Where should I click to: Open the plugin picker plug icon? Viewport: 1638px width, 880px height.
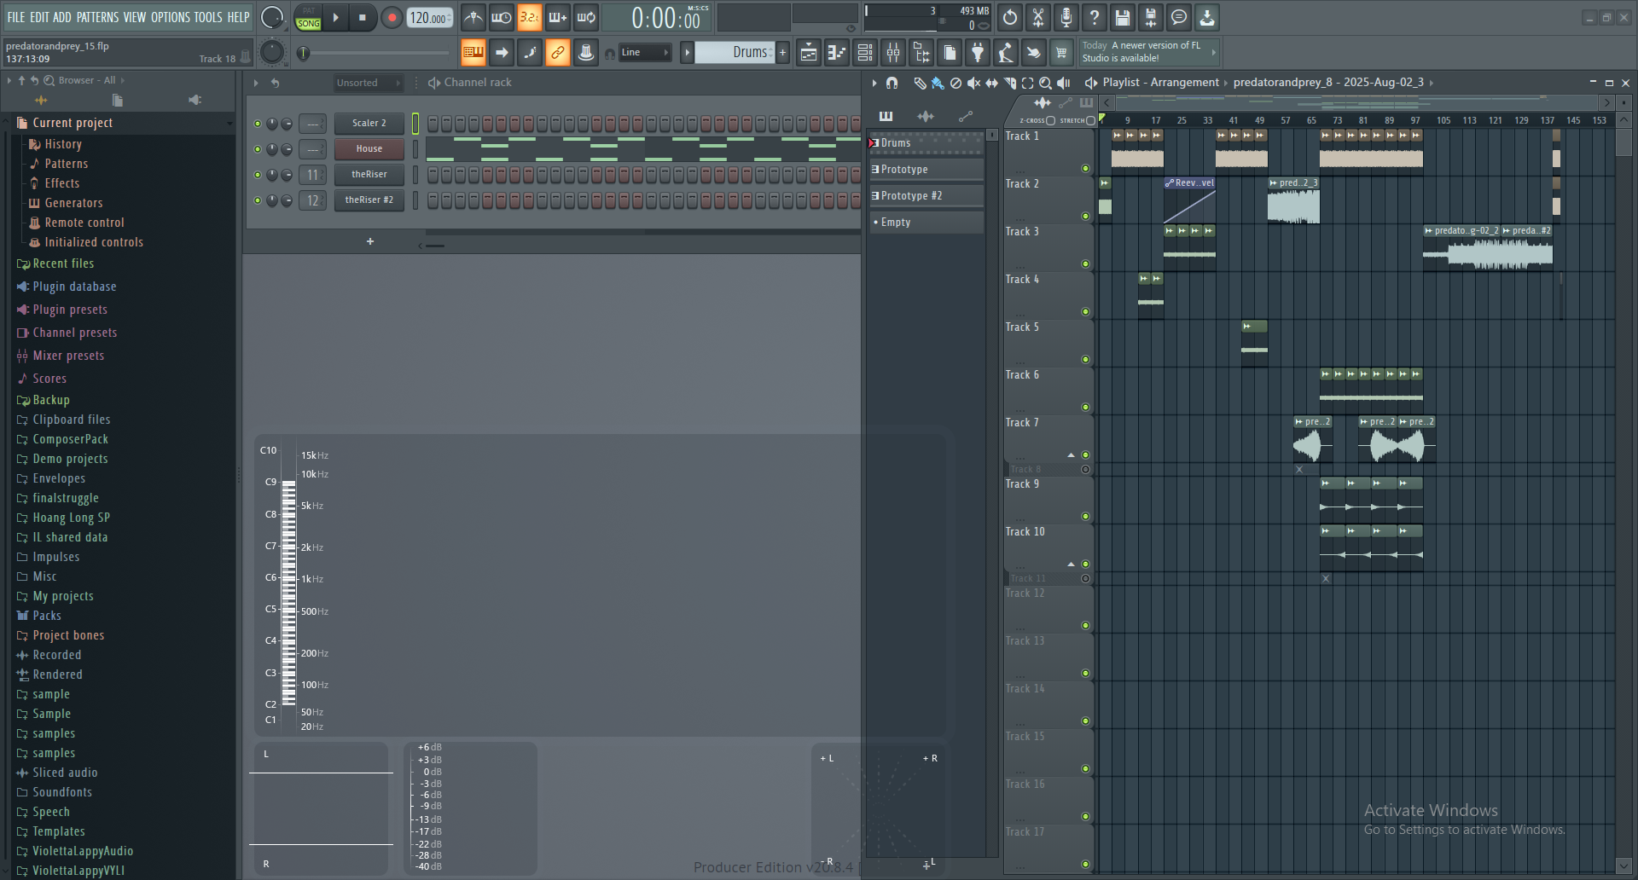(977, 53)
